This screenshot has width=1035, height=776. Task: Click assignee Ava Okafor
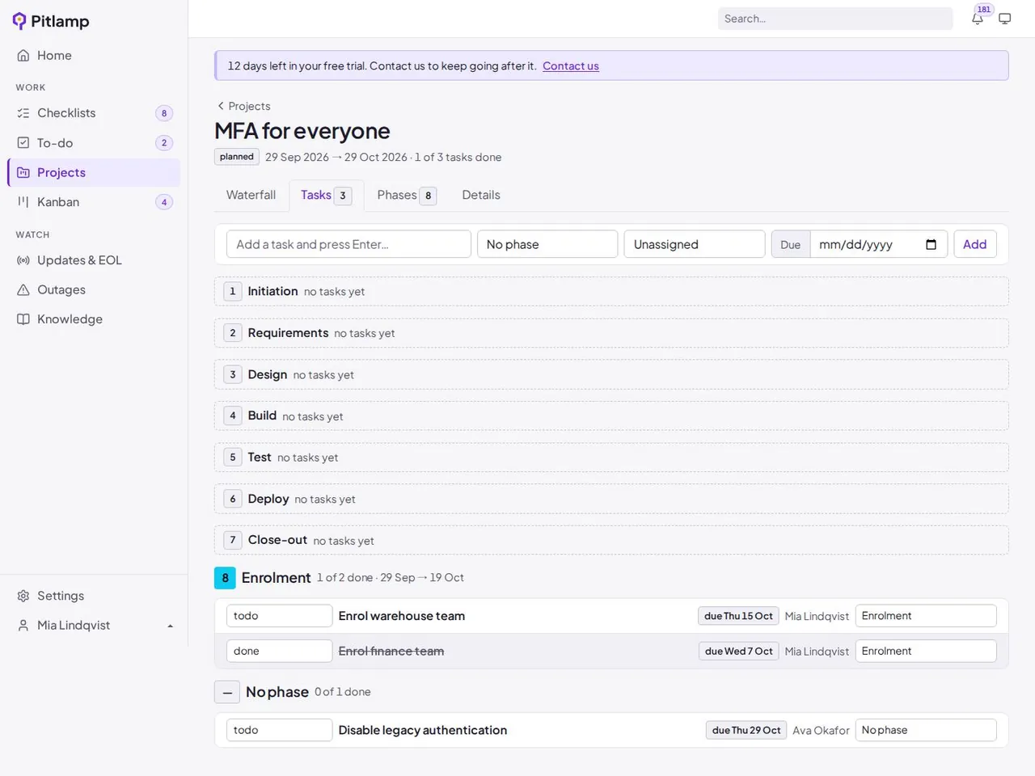pyautogui.click(x=821, y=730)
